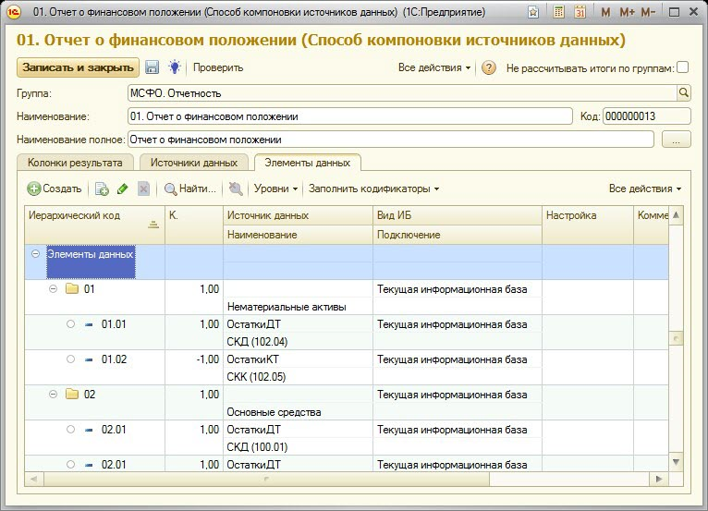The width and height of the screenshot is (708, 511).
Task: Open the 'Уровни' dropdown
Action: pyautogui.click(x=275, y=189)
